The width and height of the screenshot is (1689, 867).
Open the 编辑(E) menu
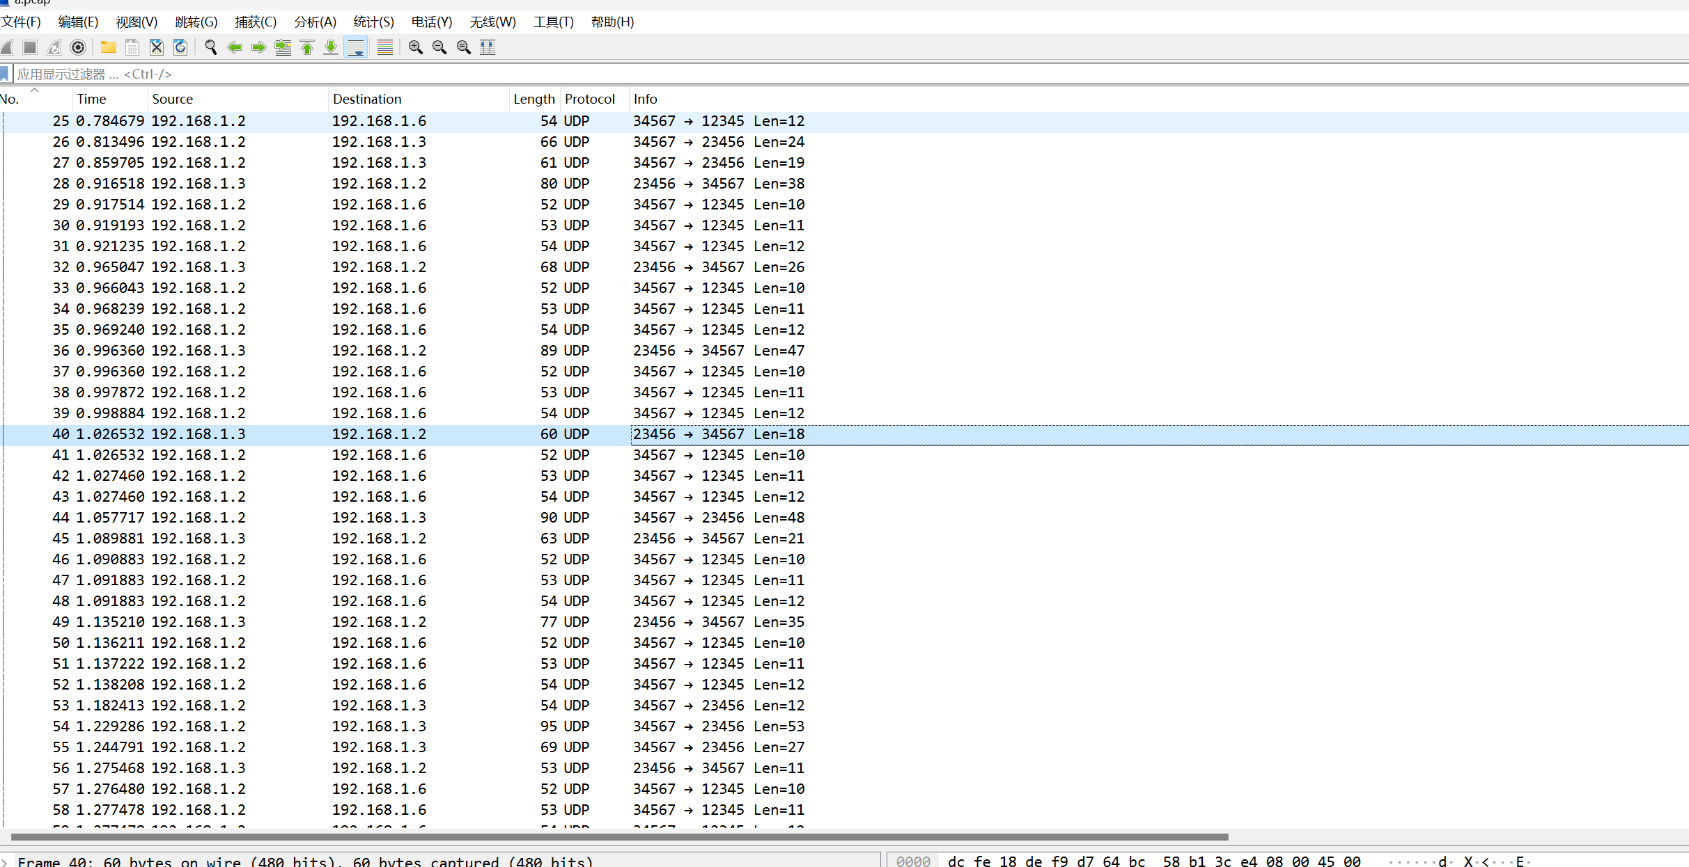78,22
